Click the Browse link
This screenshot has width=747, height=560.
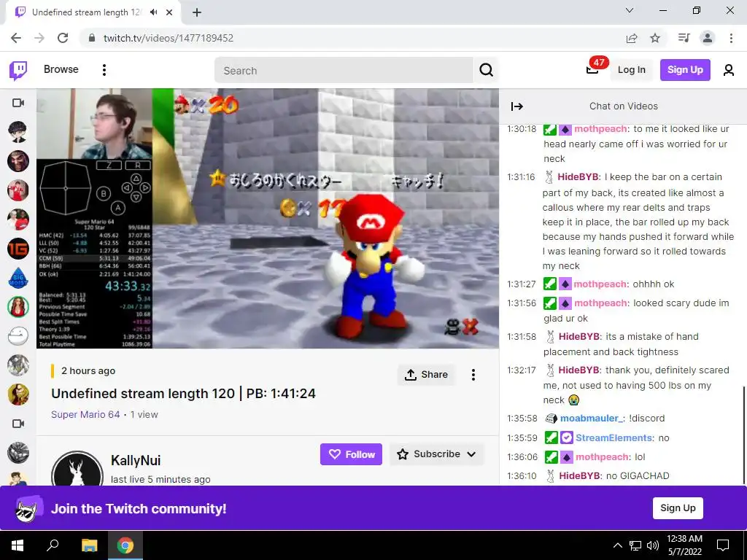click(61, 69)
